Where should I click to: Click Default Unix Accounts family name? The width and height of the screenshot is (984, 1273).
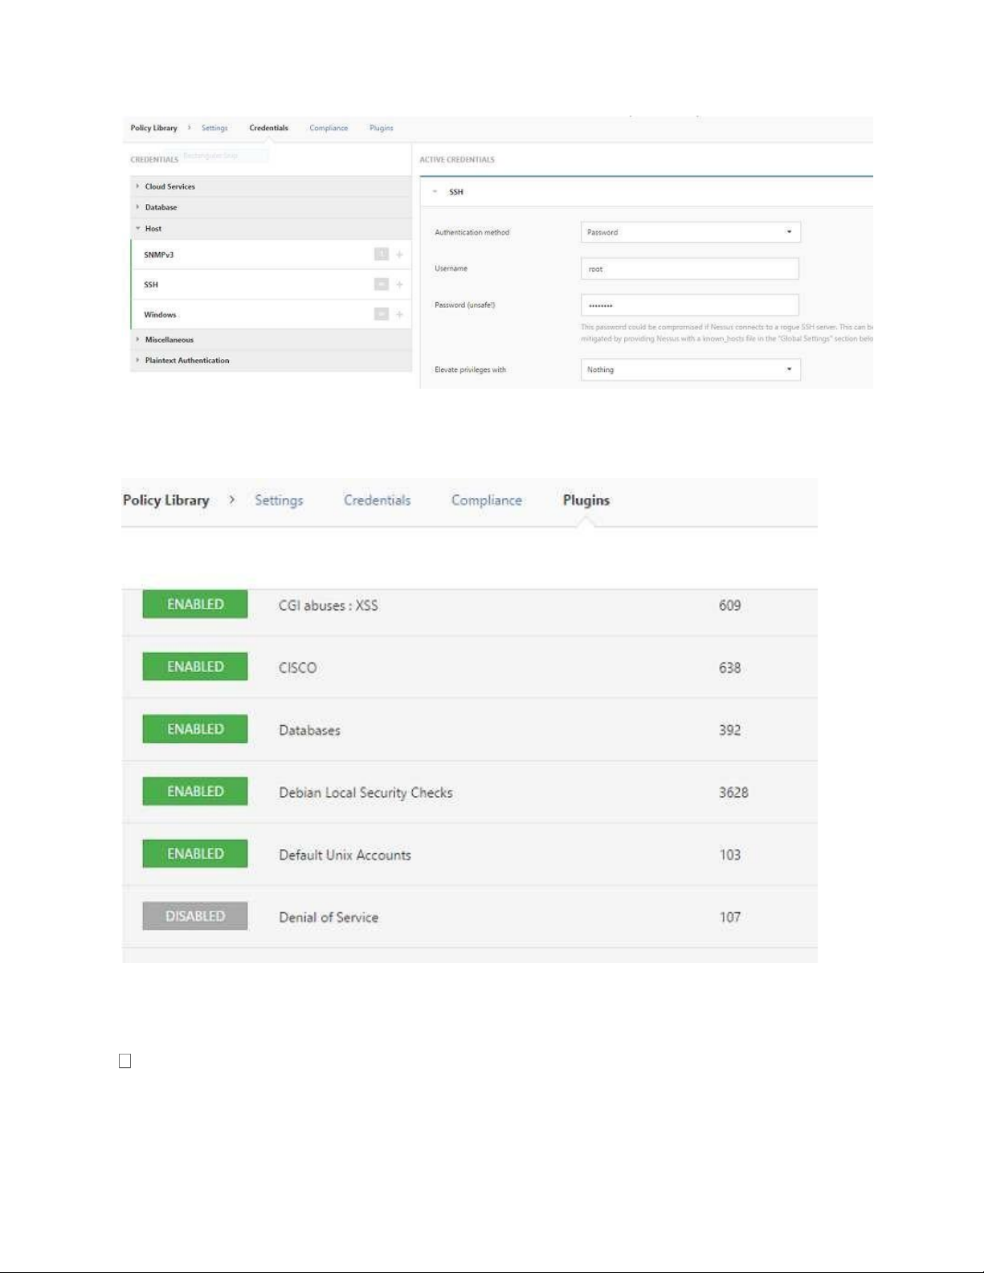(x=345, y=855)
